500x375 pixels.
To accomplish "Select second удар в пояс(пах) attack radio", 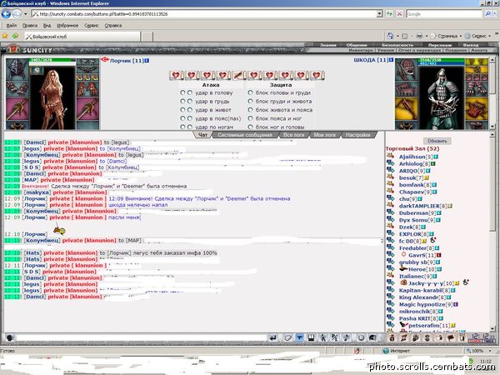I will tap(190, 118).
